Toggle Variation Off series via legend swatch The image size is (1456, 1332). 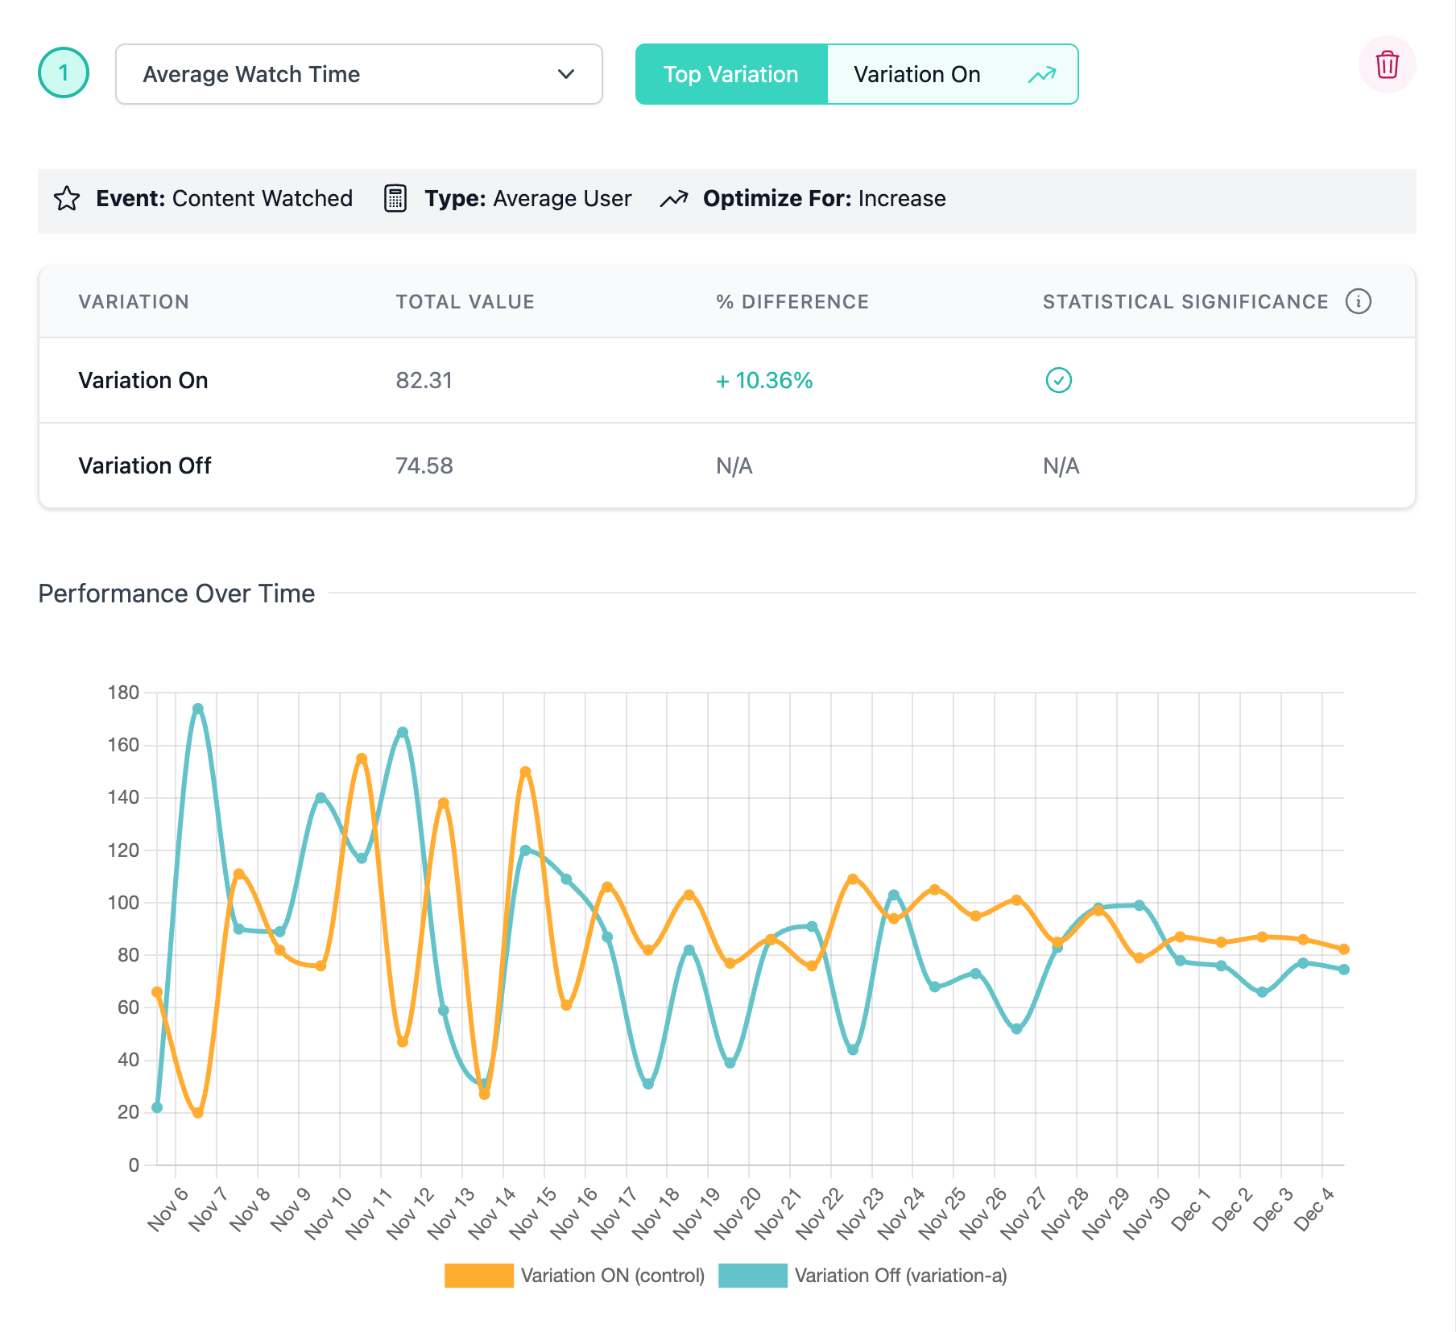(x=753, y=1275)
